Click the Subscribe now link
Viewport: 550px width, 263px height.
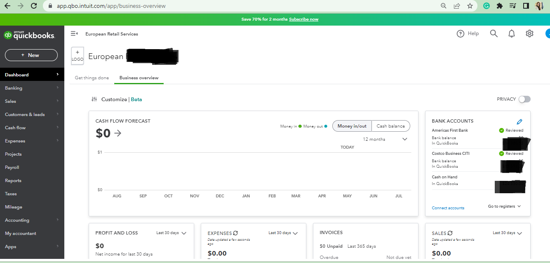[x=303, y=19]
